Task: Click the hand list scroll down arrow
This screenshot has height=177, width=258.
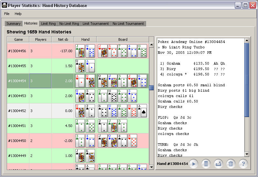Action: 151,167
